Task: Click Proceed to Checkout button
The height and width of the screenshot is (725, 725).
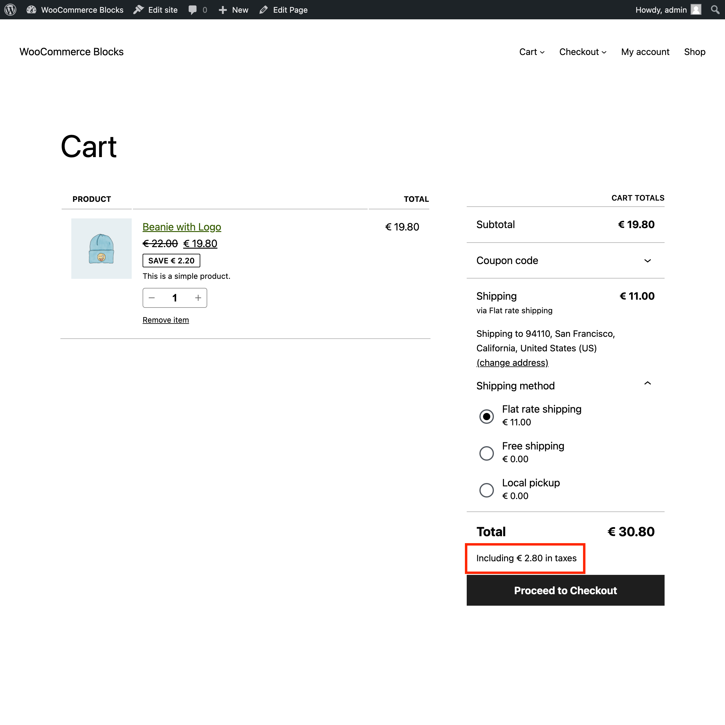Action: click(x=565, y=590)
